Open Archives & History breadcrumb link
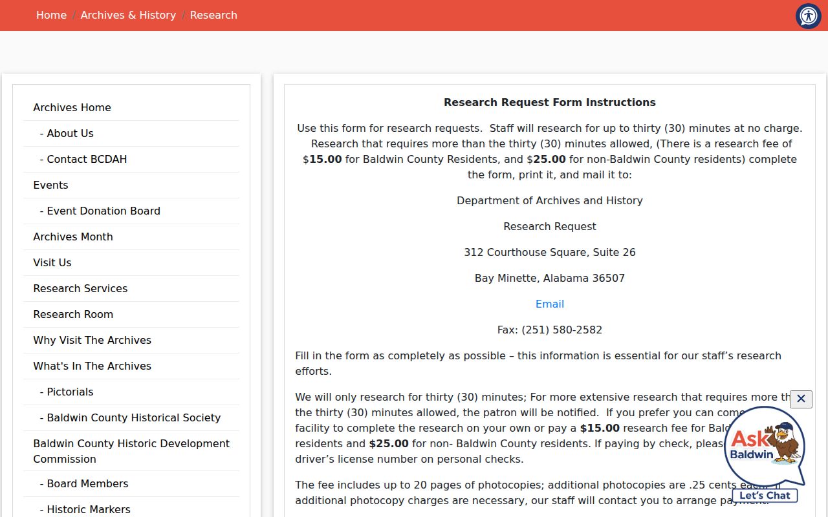This screenshot has width=828, height=517. pyautogui.click(x=128, y=15)
